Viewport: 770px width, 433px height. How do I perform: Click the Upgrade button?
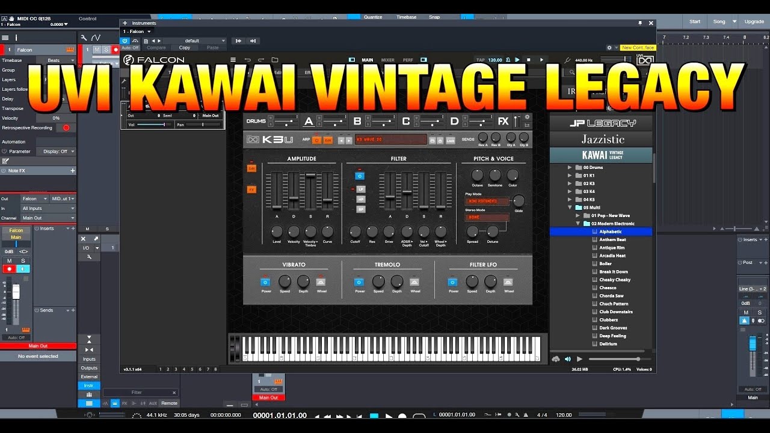754,21
